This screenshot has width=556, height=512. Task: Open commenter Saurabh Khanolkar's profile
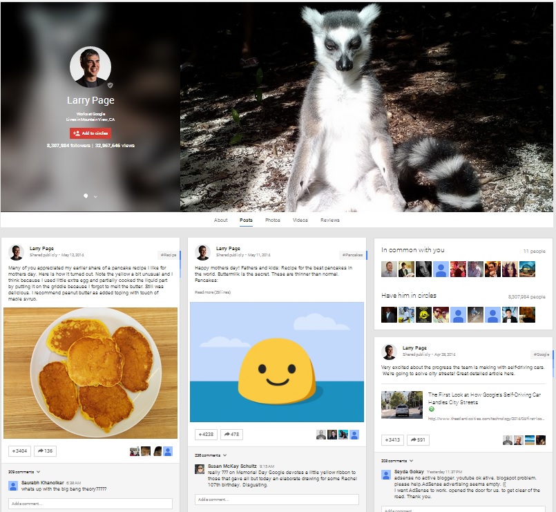(43, 482)
